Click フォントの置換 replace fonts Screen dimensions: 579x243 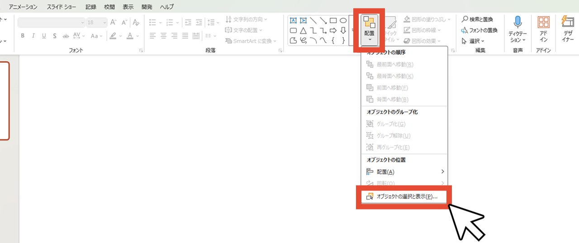[479, 30]
